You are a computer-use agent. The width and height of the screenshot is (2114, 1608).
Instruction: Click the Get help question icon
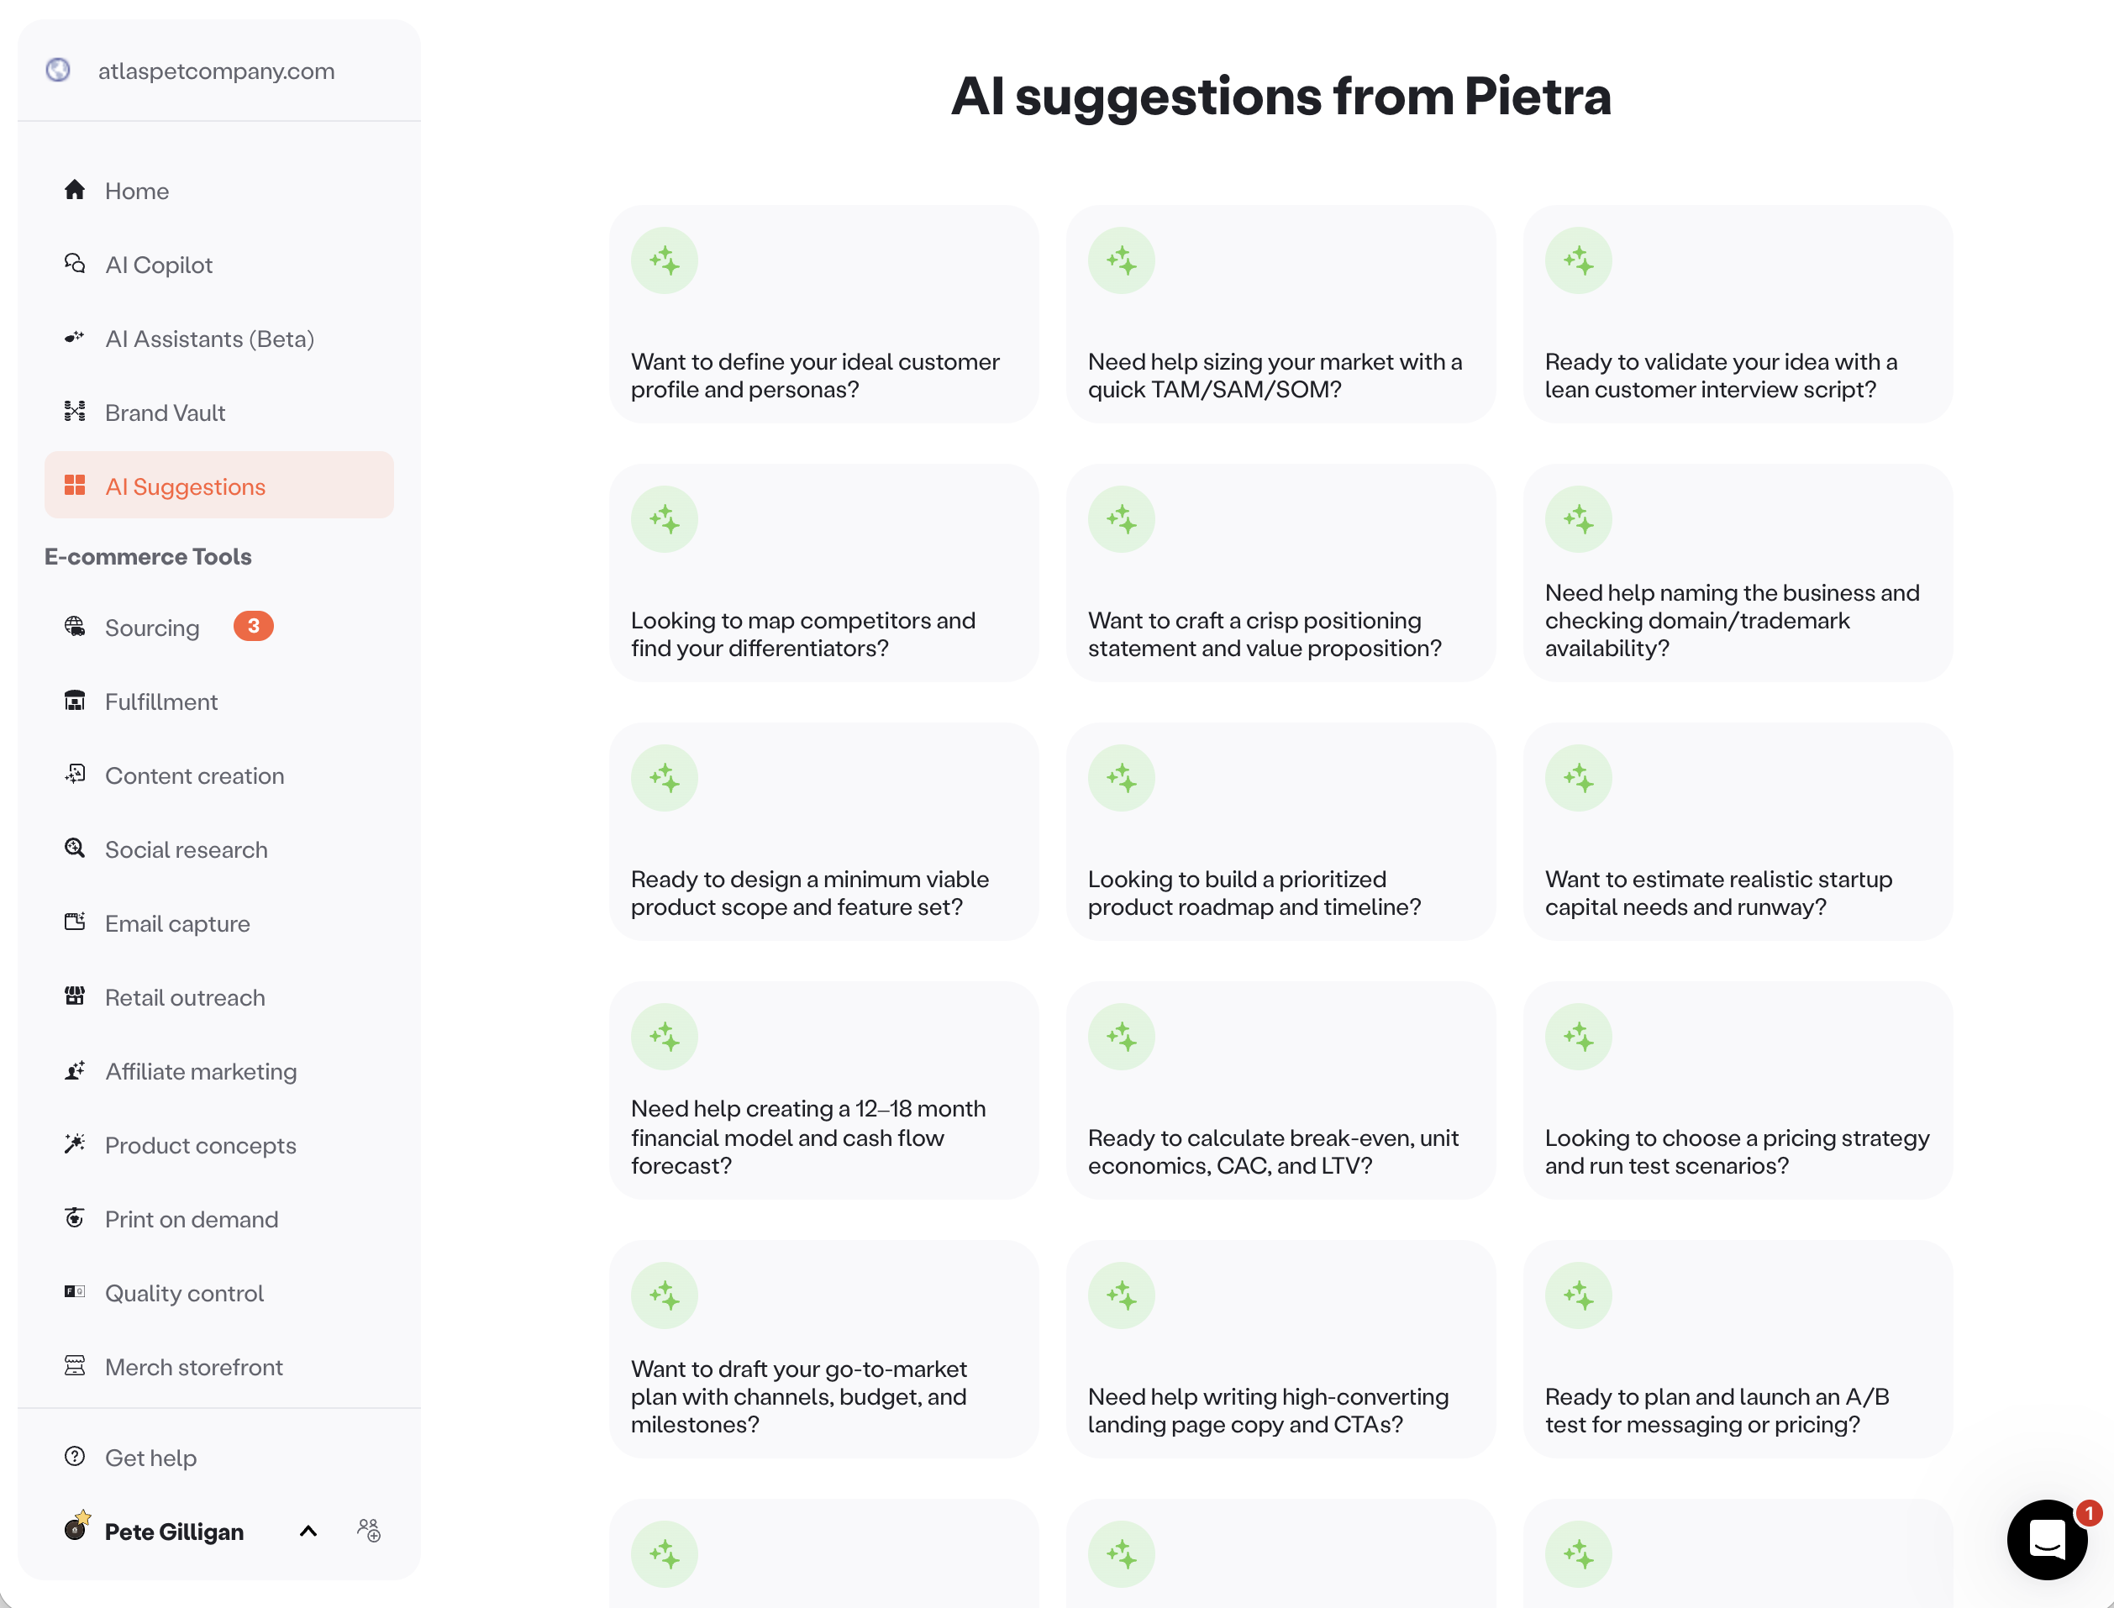pos(75,1457)
